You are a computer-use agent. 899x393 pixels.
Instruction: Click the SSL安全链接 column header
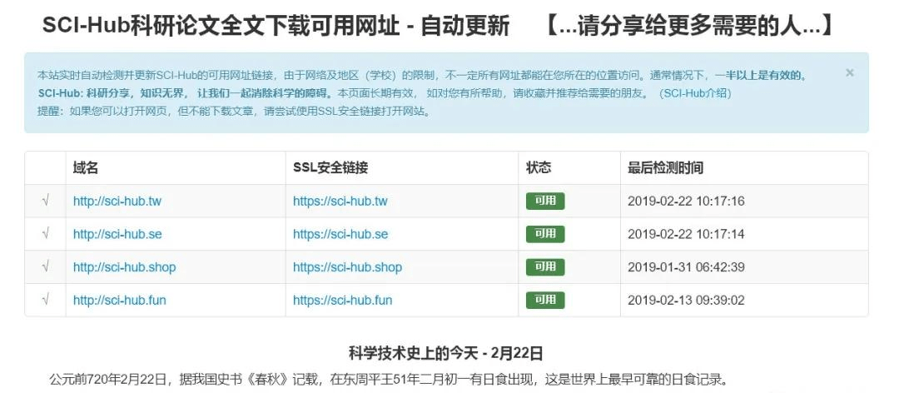[330, 168]
